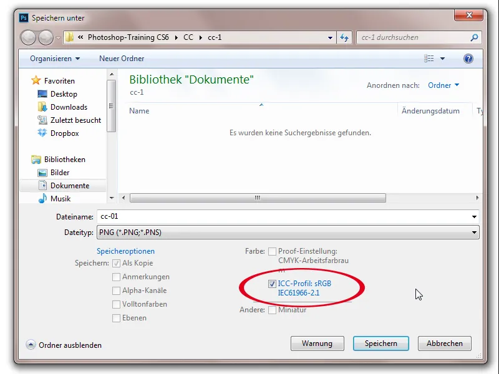Click sidebar scroll up arrow

[x=112, y=74]
